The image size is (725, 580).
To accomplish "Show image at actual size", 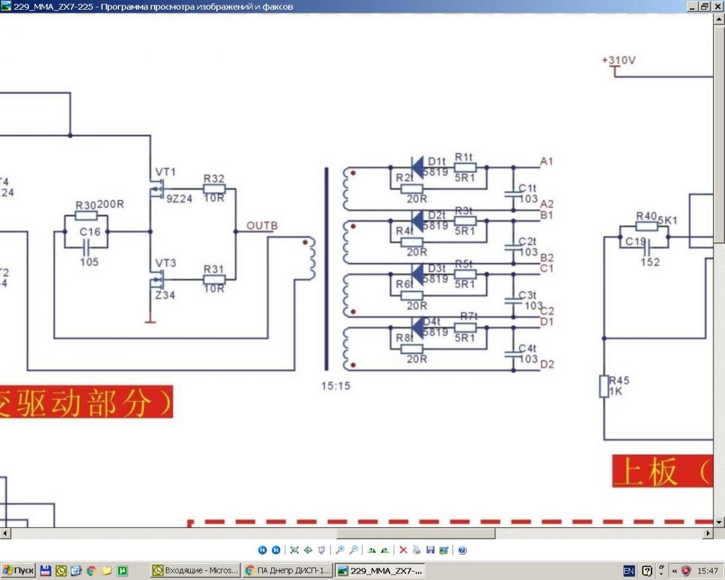I will (308, 550).
